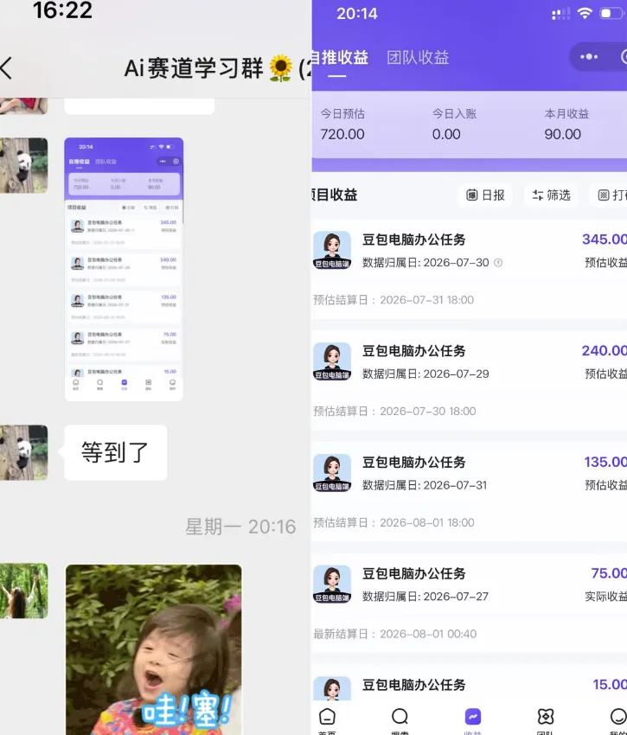The width and height of the screenshot is (627, 735).
Task: Switch to the 团队收益 tab
Action: pyautogui.click(x=418, y=58)
